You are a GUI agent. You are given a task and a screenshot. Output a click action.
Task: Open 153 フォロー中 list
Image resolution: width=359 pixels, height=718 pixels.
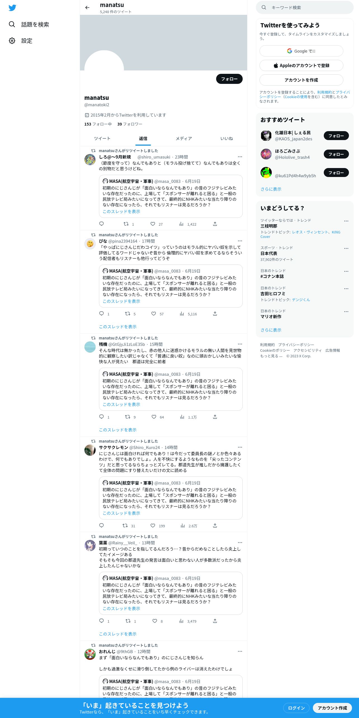tap(98, 124)
